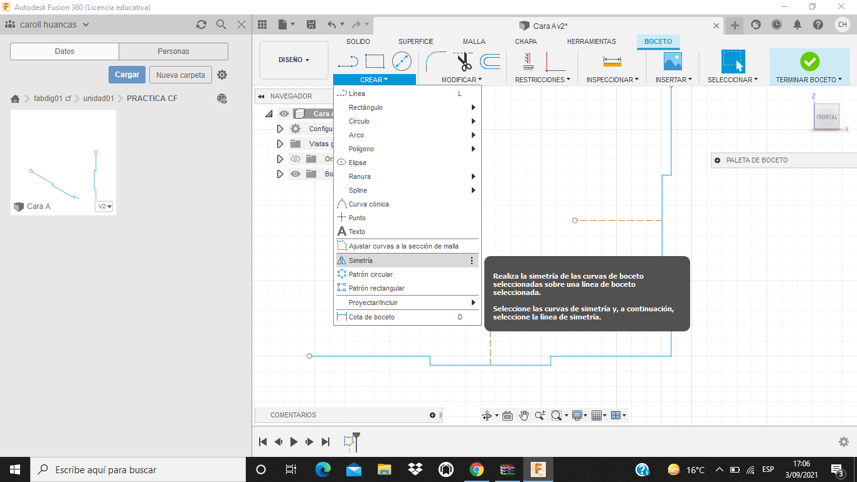Open the extensions icon in top bar
Viewport: 857px width, 482px height.
(x=756, y=24)
